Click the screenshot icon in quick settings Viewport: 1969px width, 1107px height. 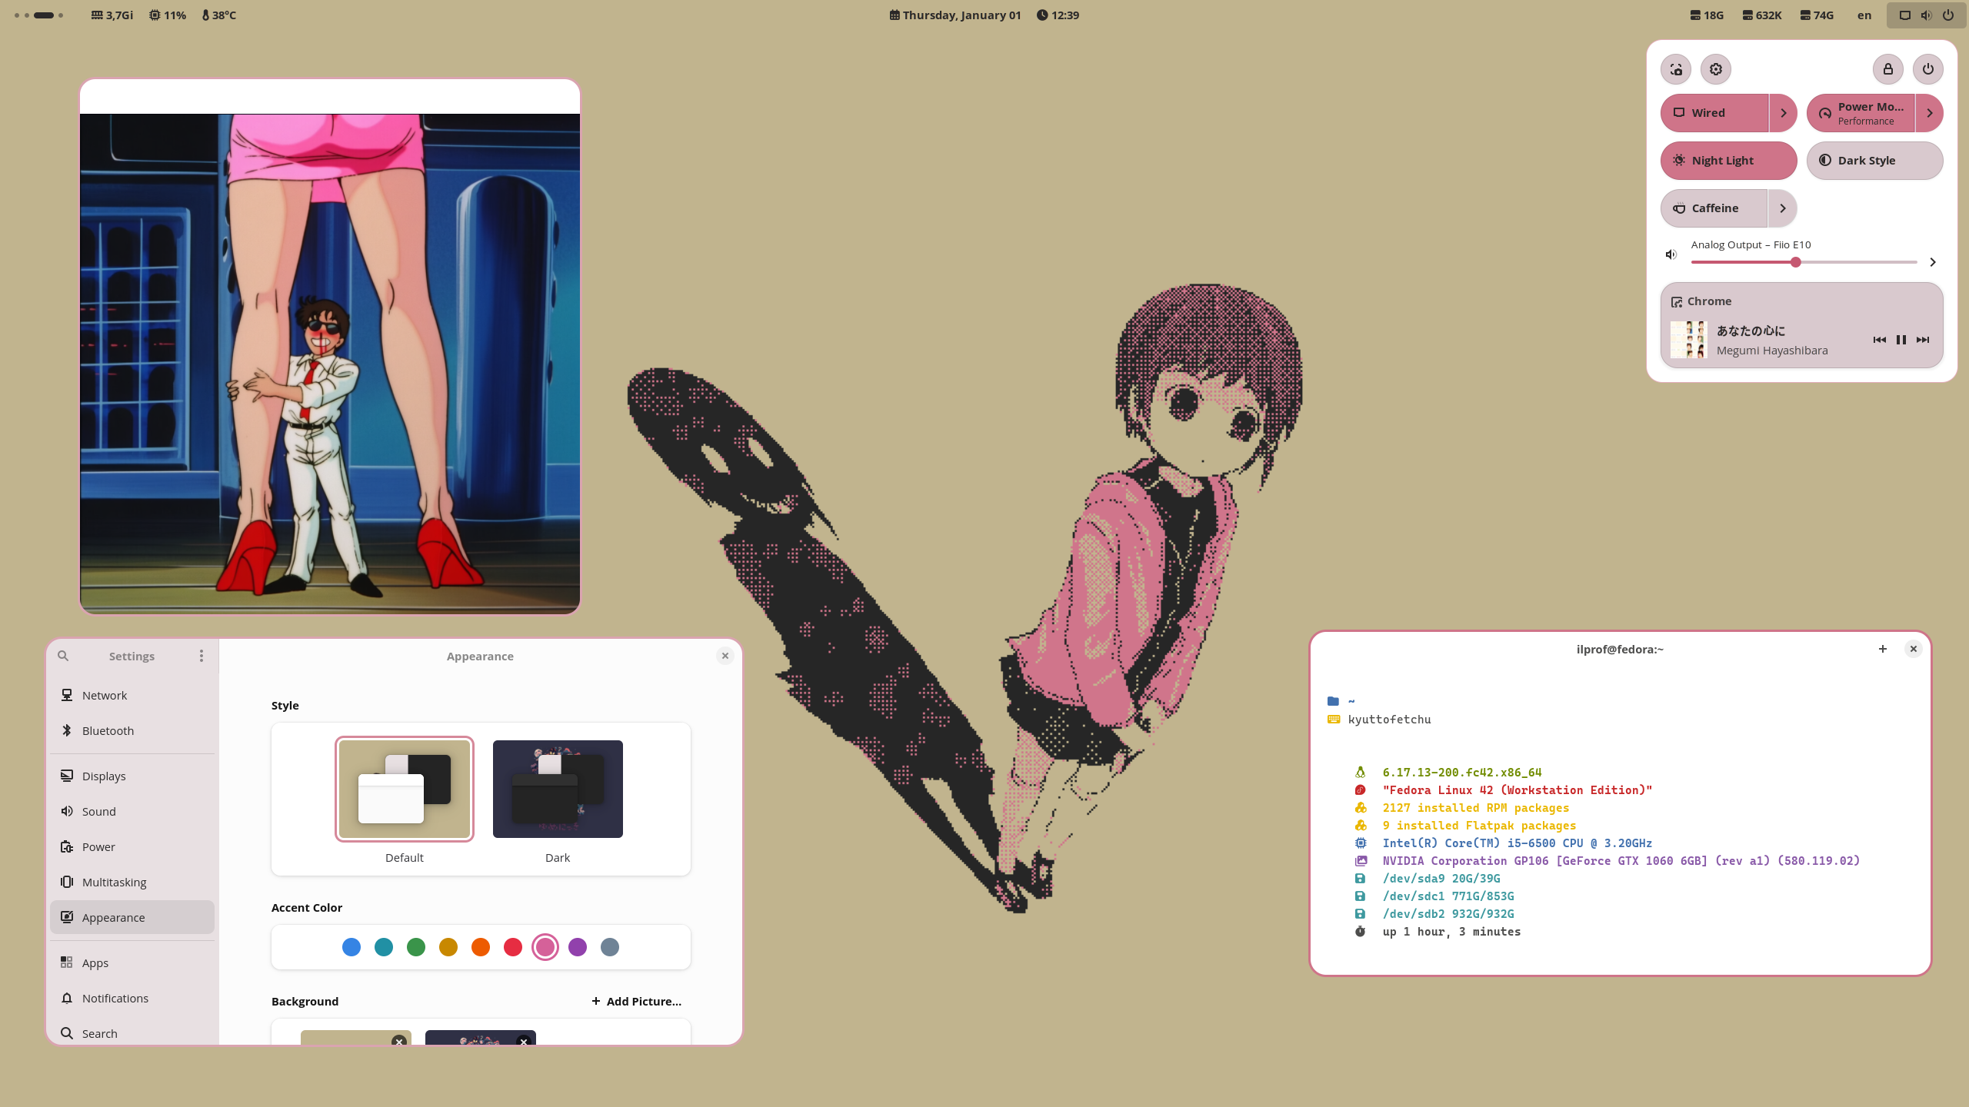[1676, 69]
